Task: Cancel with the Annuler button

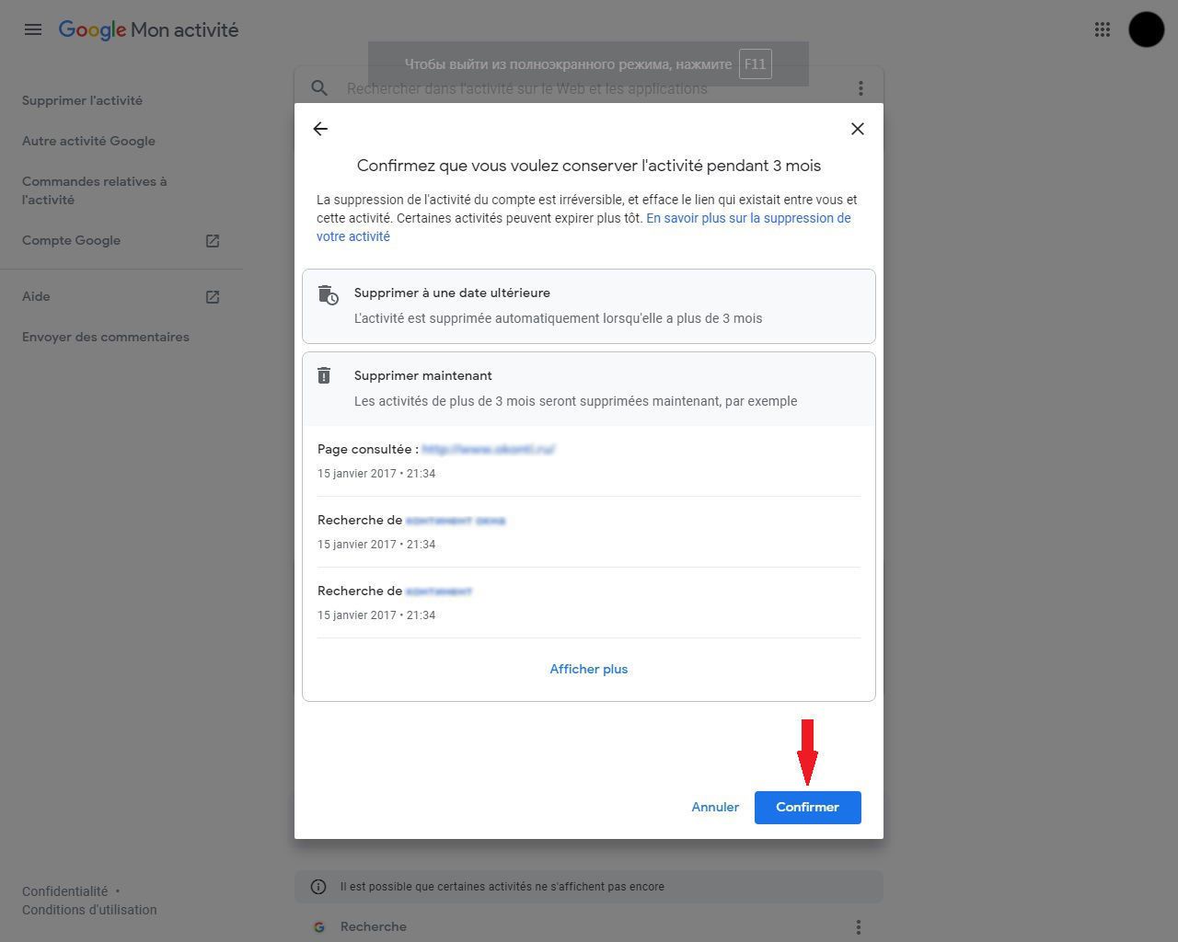Action: pyautogui.click(x=715, y=808)
